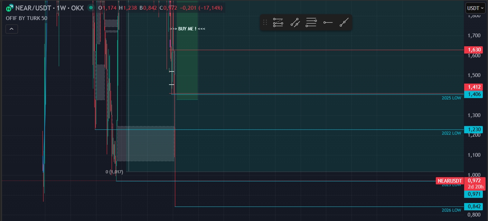488x221 pixels.
Task: Select the horizontal levels drawing tool icon
Action: point(311,23)
